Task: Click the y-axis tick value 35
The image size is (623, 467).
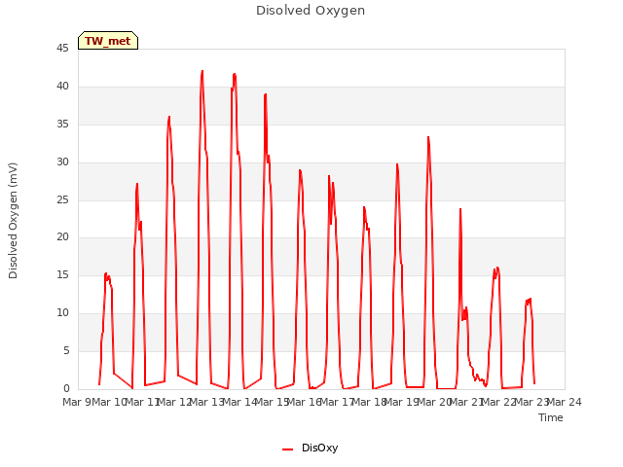Action: tap(62, 125)
